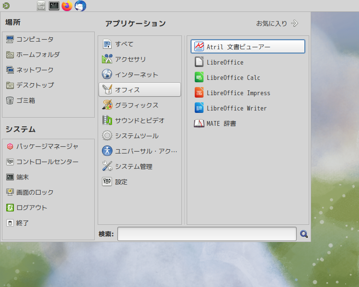This screenshot has width=359, height=287.
Task: Open ホームフォルダ
Action: (x=48, y=55)
